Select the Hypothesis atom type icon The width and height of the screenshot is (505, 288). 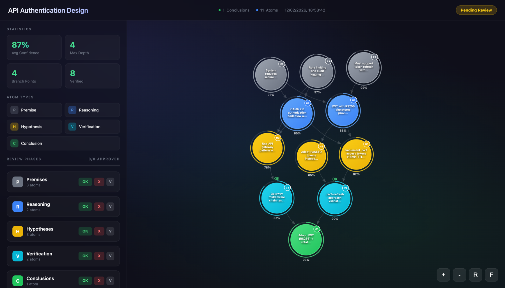pos(14,127)
